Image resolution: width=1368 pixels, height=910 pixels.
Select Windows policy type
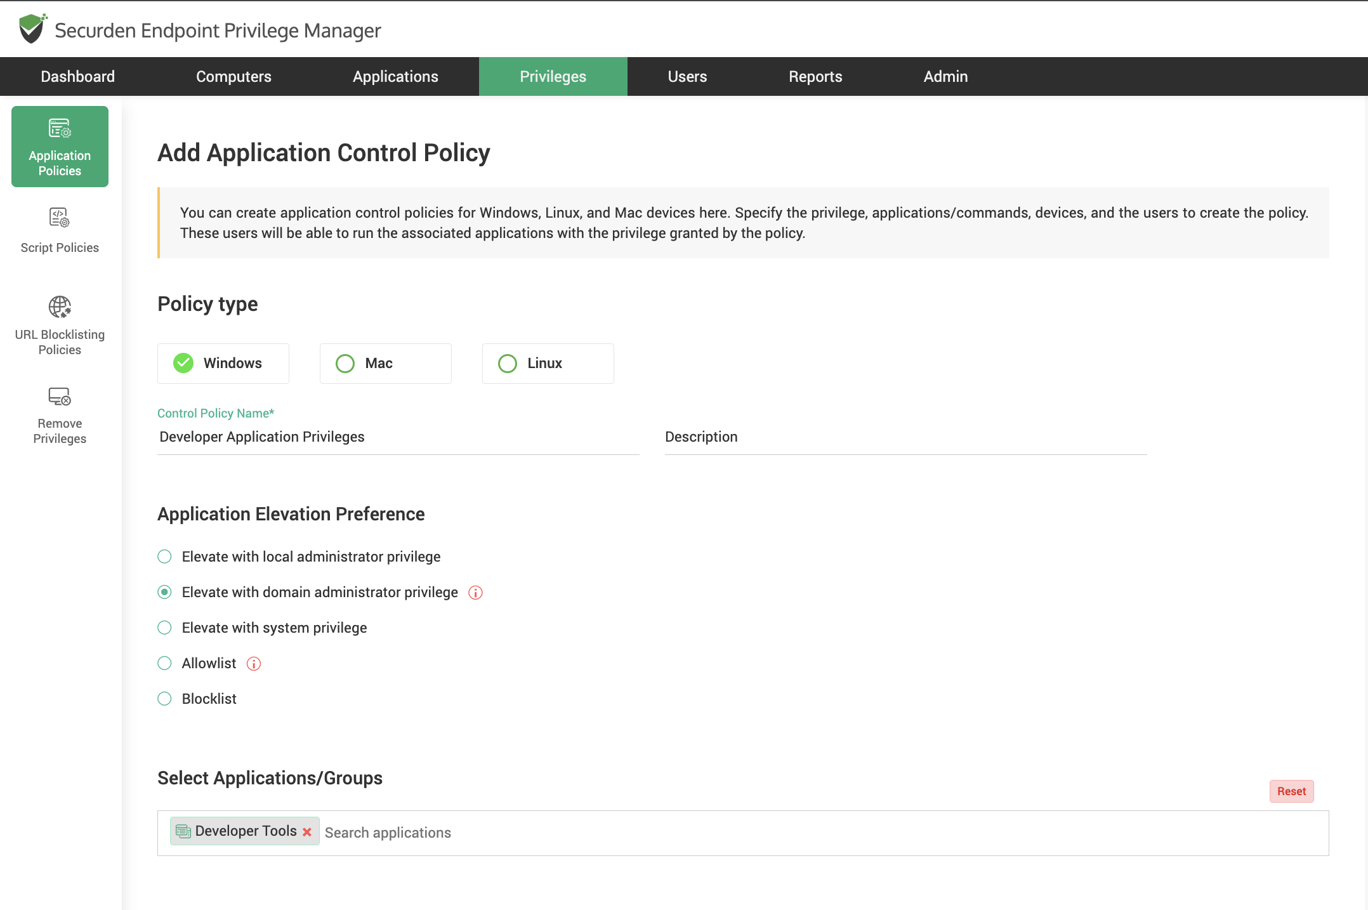[x=223, y=364]
